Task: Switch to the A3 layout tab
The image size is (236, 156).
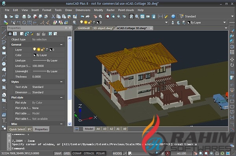Action: [x=105, y=129]
